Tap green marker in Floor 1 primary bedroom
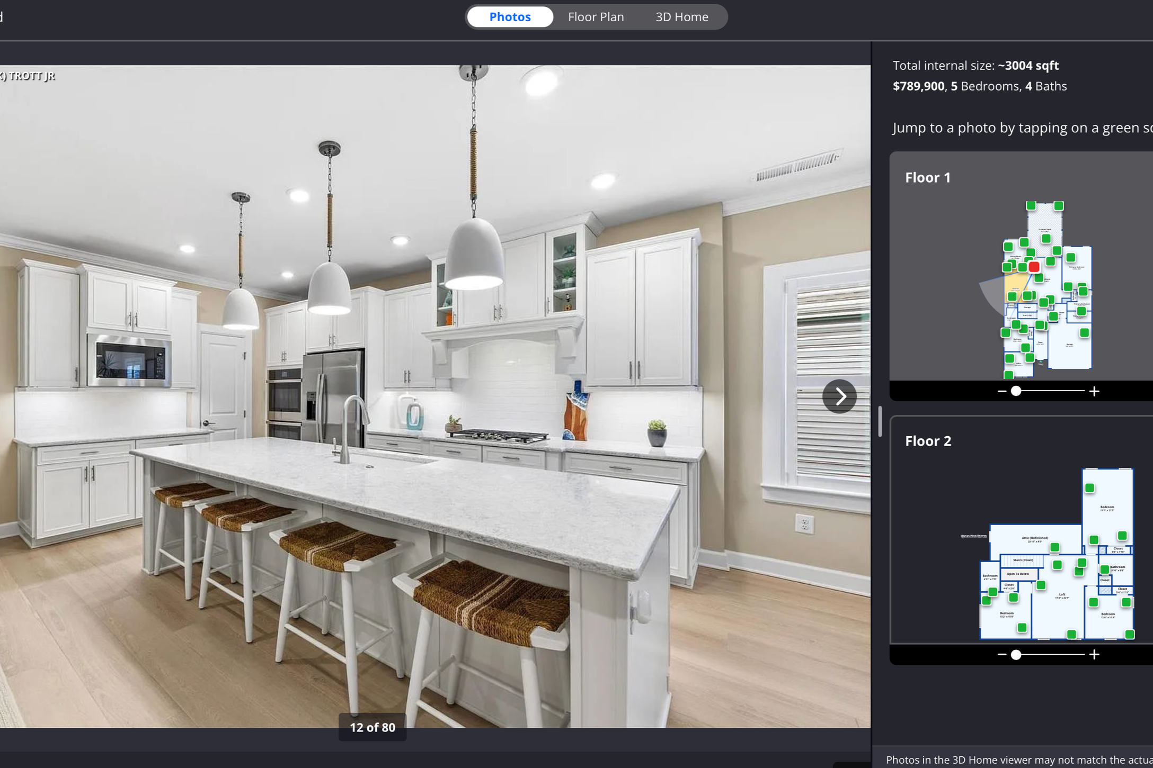This screenshot has width=1153, height=768. pos(1071,258)
